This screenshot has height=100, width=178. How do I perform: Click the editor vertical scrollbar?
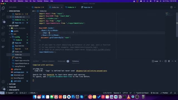pos(177,24)
